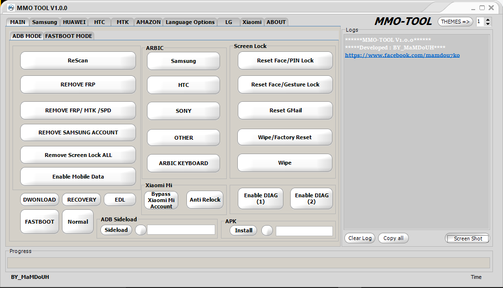Switch to the Samsung tab
The image size is (503, 288).
tap(45, 22)
